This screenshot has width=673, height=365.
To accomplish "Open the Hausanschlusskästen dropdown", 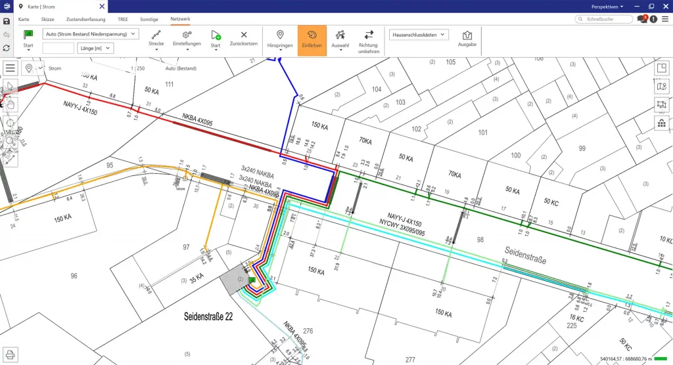I will 419,34.
